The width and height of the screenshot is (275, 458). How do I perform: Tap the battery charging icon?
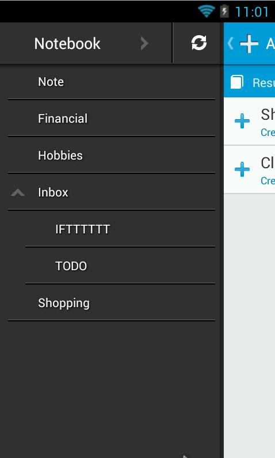(224, 12)
